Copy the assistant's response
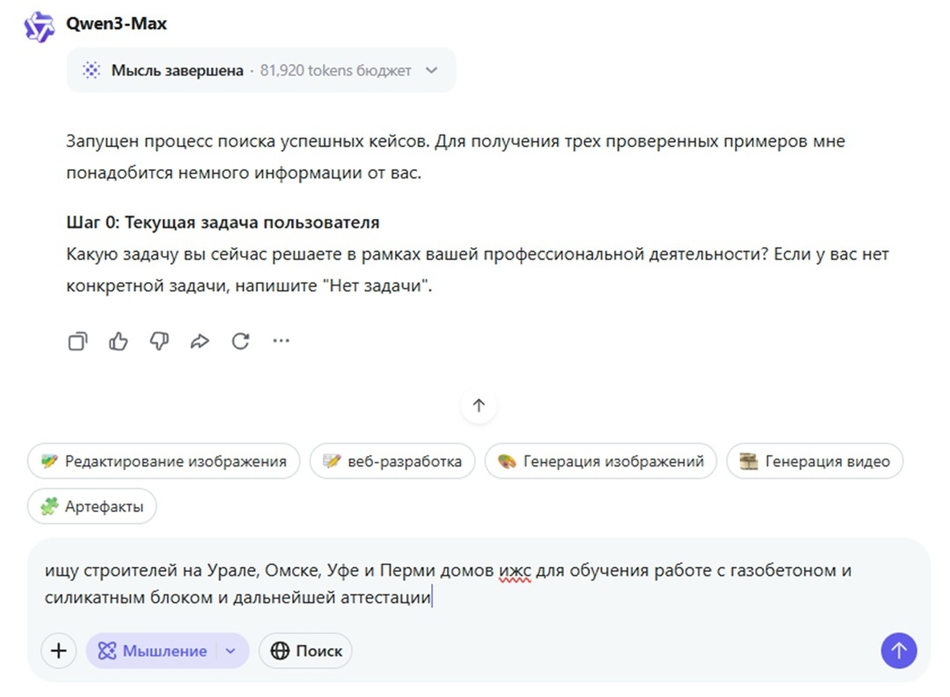The height and width of the screenshot is (697, 950). (x=77, y=341)
